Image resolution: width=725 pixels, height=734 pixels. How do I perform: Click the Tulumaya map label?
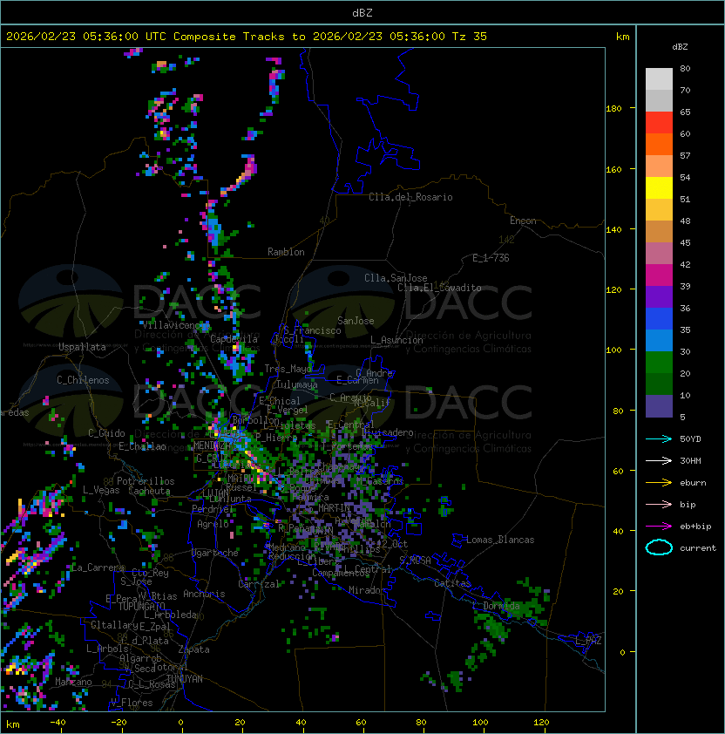pos(297,384)
